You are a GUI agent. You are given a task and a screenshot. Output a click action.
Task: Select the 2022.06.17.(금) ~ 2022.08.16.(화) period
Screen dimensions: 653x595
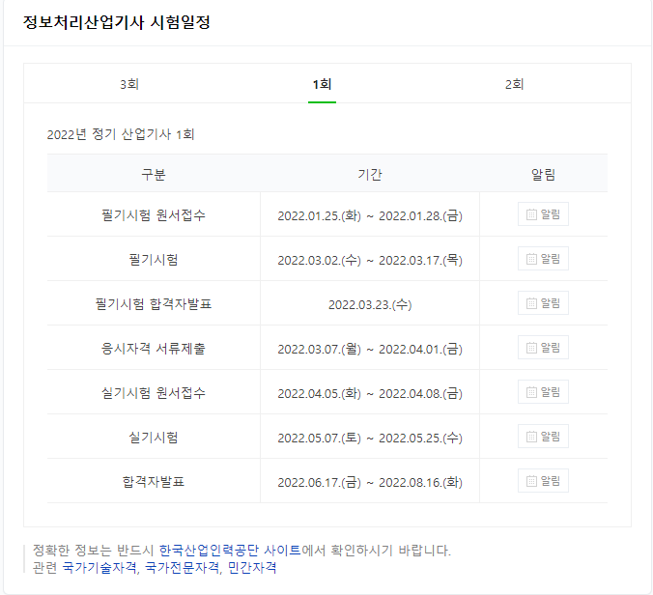[x=370, y=482]
